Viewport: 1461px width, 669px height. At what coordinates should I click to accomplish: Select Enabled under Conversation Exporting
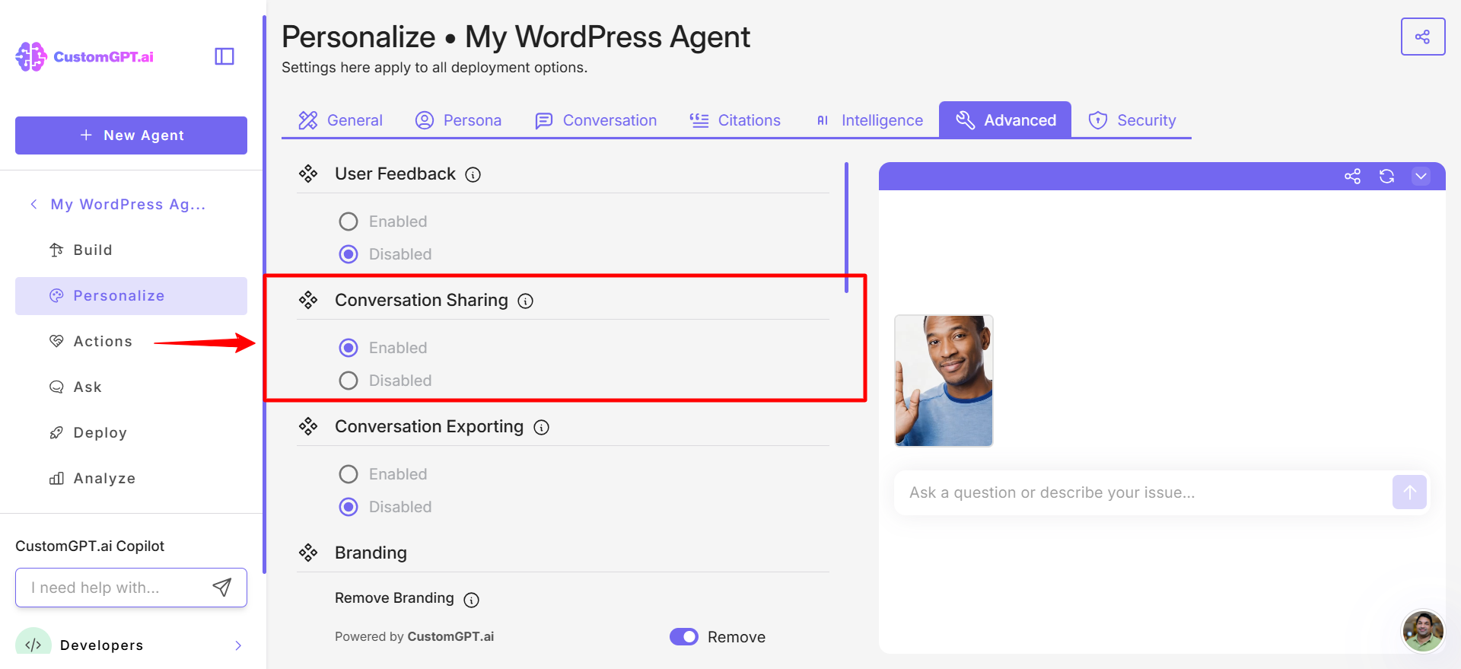point(349,474)
